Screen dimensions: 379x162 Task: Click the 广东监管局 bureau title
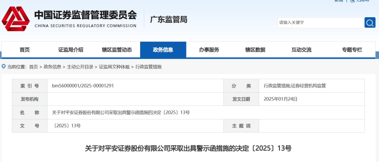point(169,19)
